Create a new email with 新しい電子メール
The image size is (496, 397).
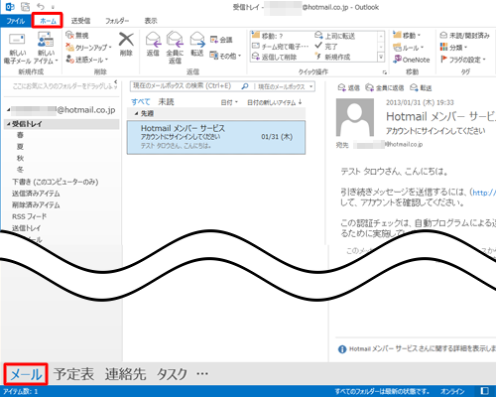pos(17,49)
